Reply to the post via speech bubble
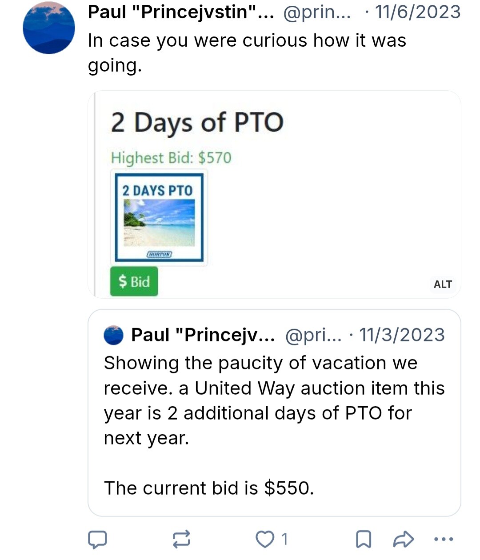This screenshot has width=480, height=560. pos(97,539)
